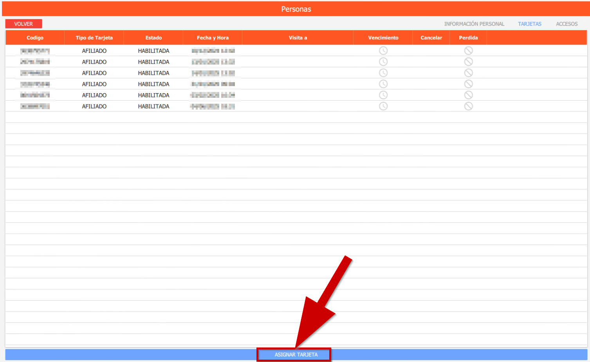
Task: Click the Perdida icon in the third row
Action: [x=468, y=73]
